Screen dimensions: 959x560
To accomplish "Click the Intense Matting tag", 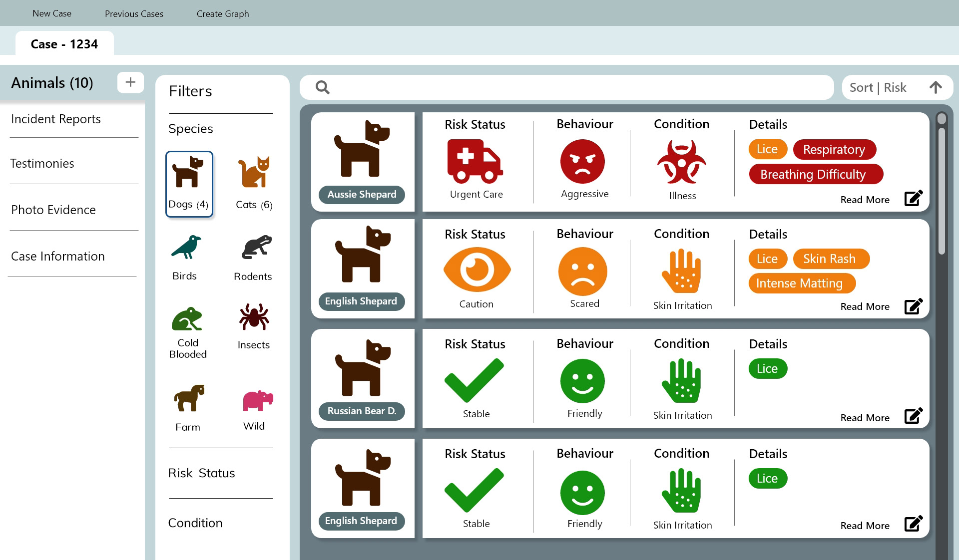I will click(x=802, y=283).
